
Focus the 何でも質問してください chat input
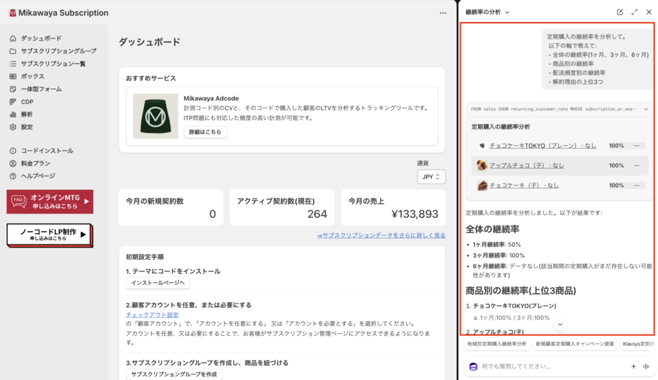(x=546, y=366)
